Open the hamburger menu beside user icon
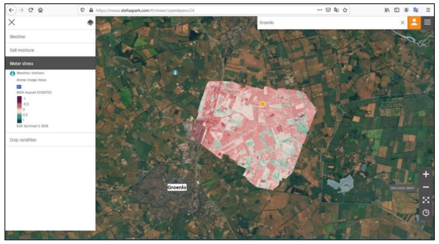This screenshot has width=439, height=244. [x=427, y=22]
